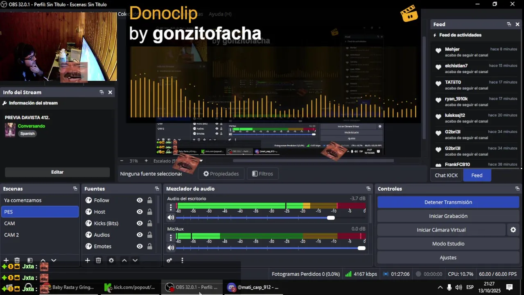
Task: Toggle lock on Kicks (Bits) source
Action: point(150,223)
